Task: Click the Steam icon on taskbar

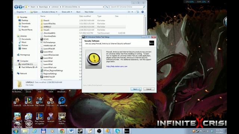Action: [80, 131]
